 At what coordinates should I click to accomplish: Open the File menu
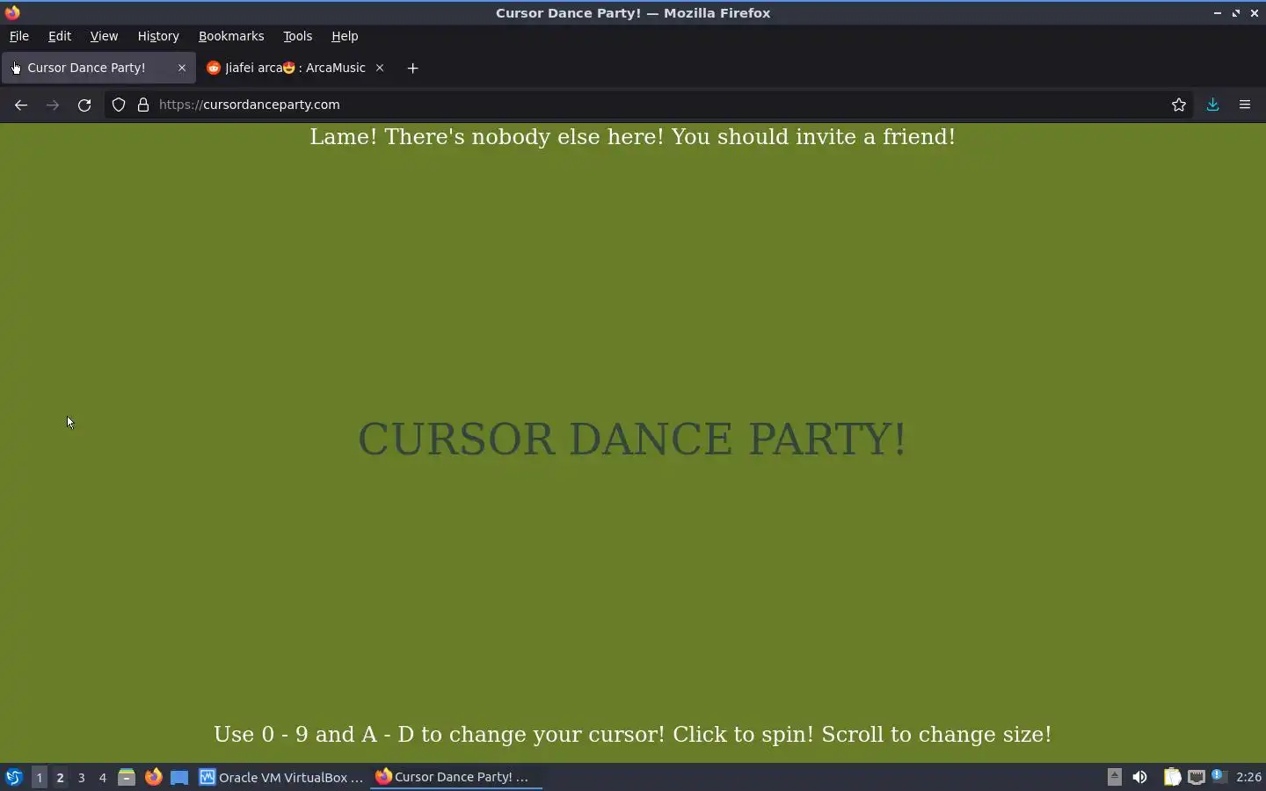click(19, 36)
